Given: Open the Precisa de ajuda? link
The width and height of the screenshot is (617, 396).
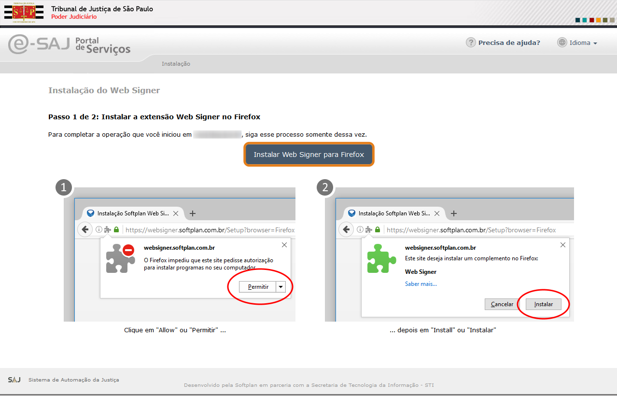Looking at the screenshot, I should (509, 42).
